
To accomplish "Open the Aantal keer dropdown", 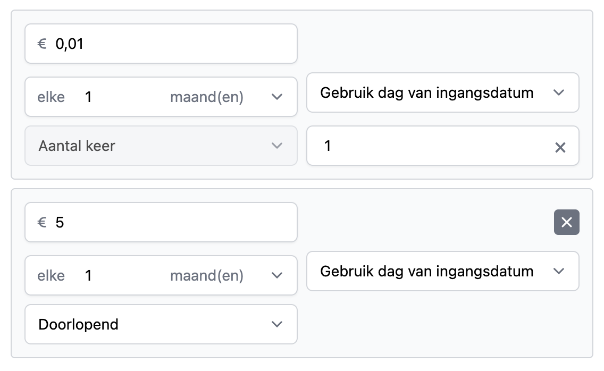I will (161, 146).
